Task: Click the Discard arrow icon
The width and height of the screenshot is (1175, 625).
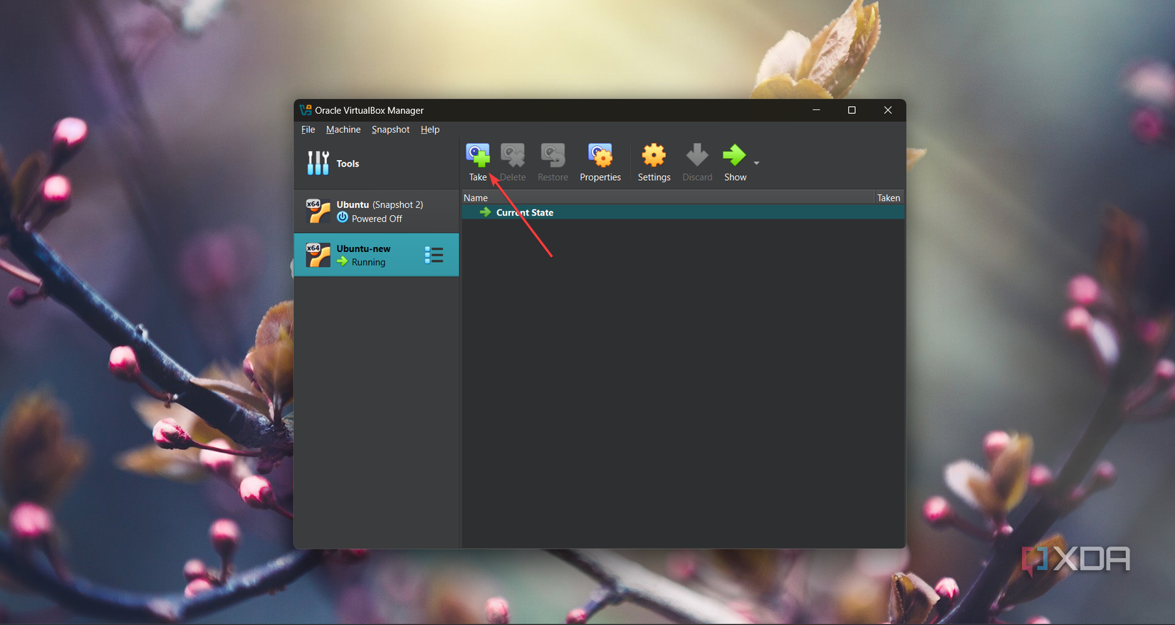Action: click(x=697, y=155)
